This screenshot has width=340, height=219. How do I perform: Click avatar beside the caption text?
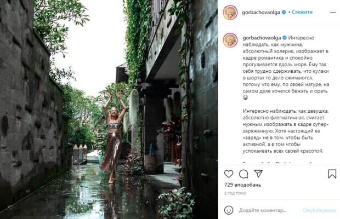[230, 41]
